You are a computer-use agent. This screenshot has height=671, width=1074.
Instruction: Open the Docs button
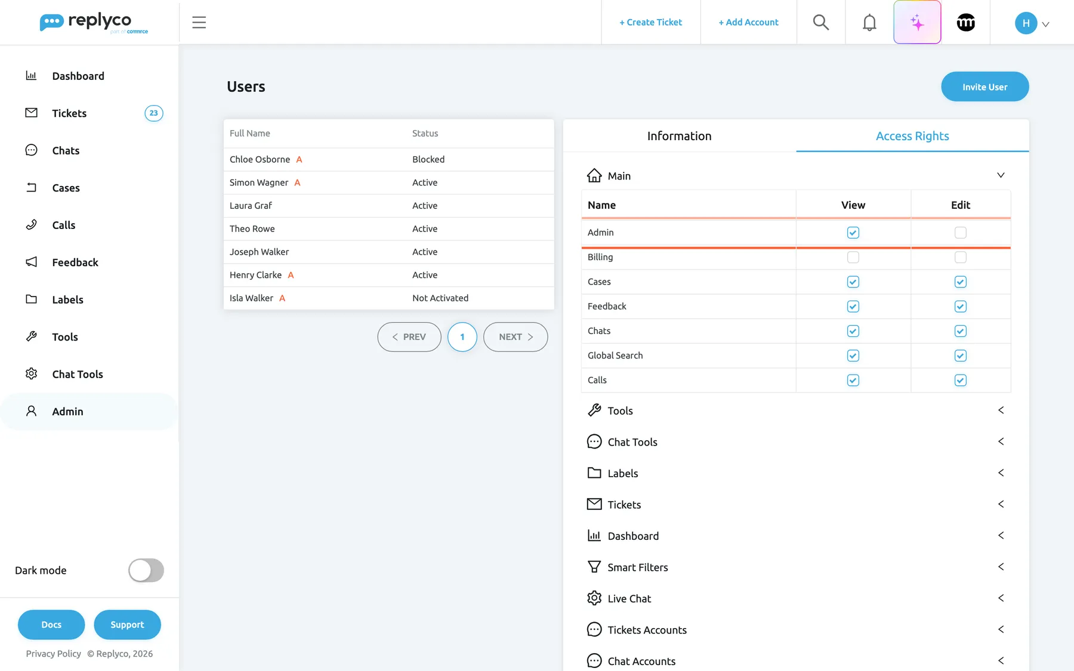(x=51, y=624)
